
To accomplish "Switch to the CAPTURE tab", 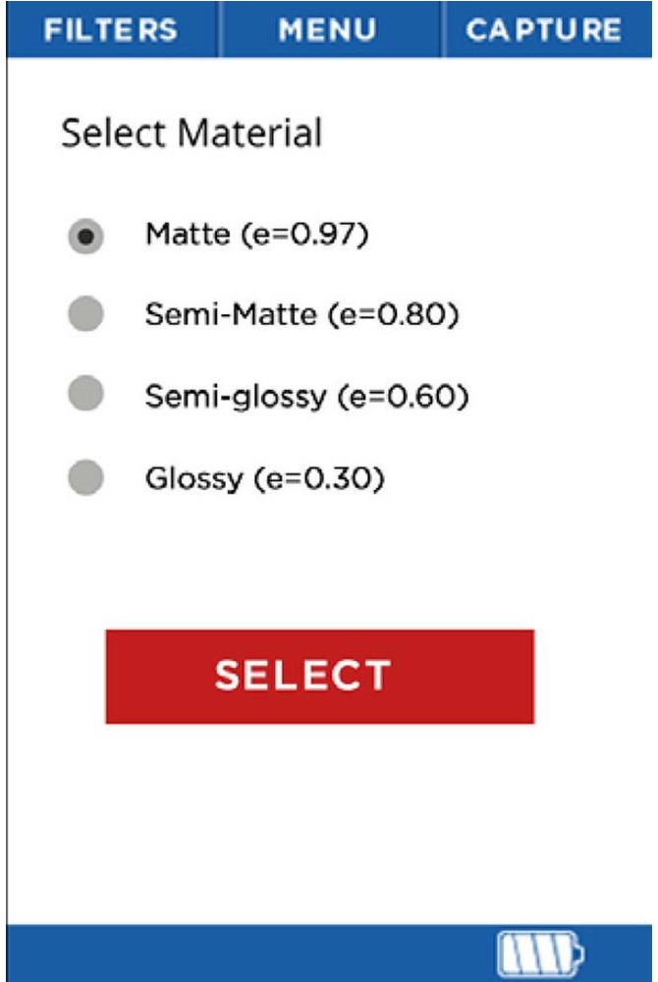I will click(x=543, y=29).
